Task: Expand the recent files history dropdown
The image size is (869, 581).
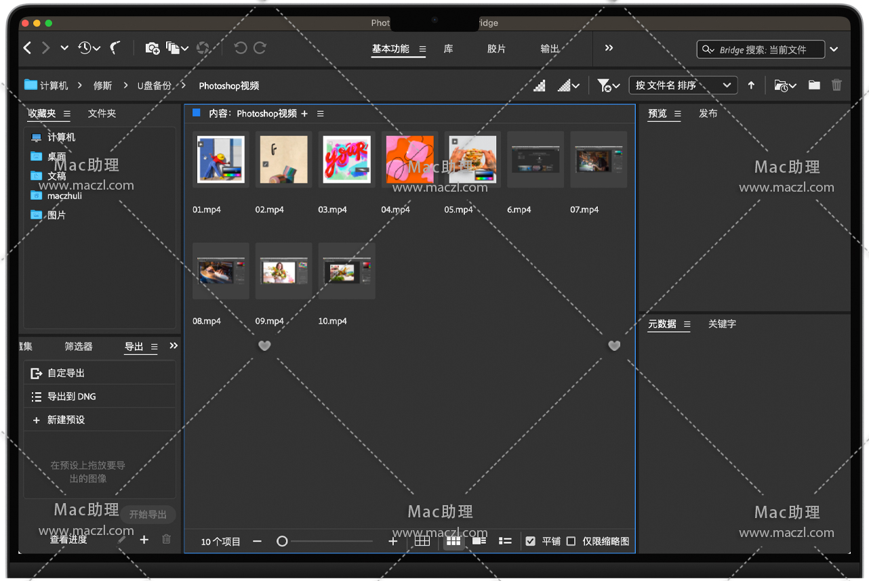Action: (x=89, y=48)
